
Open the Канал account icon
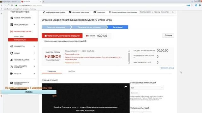point(12,53)
